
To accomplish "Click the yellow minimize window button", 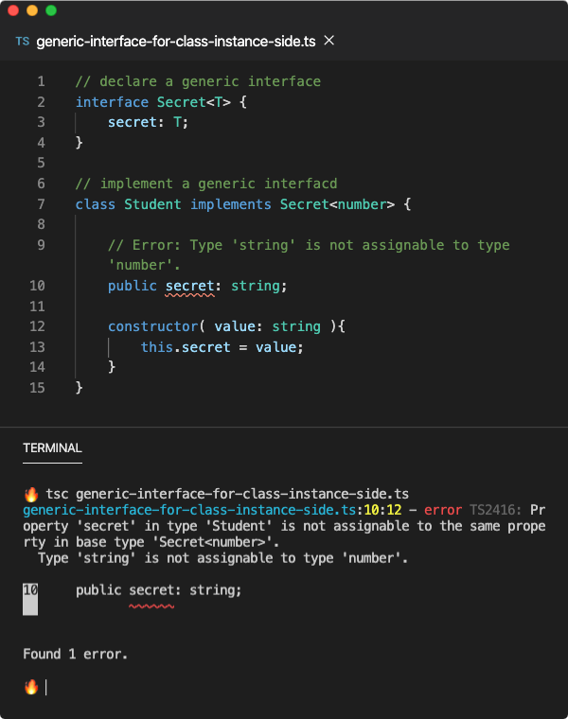I will click(32, 10).
